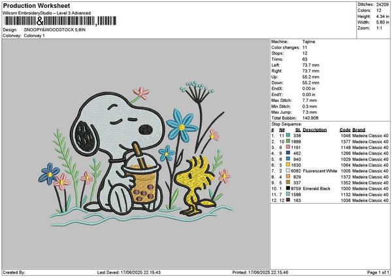Select Min Stitch value "0.3 mm"
The image size is (392, 277).
coord(310,106)
